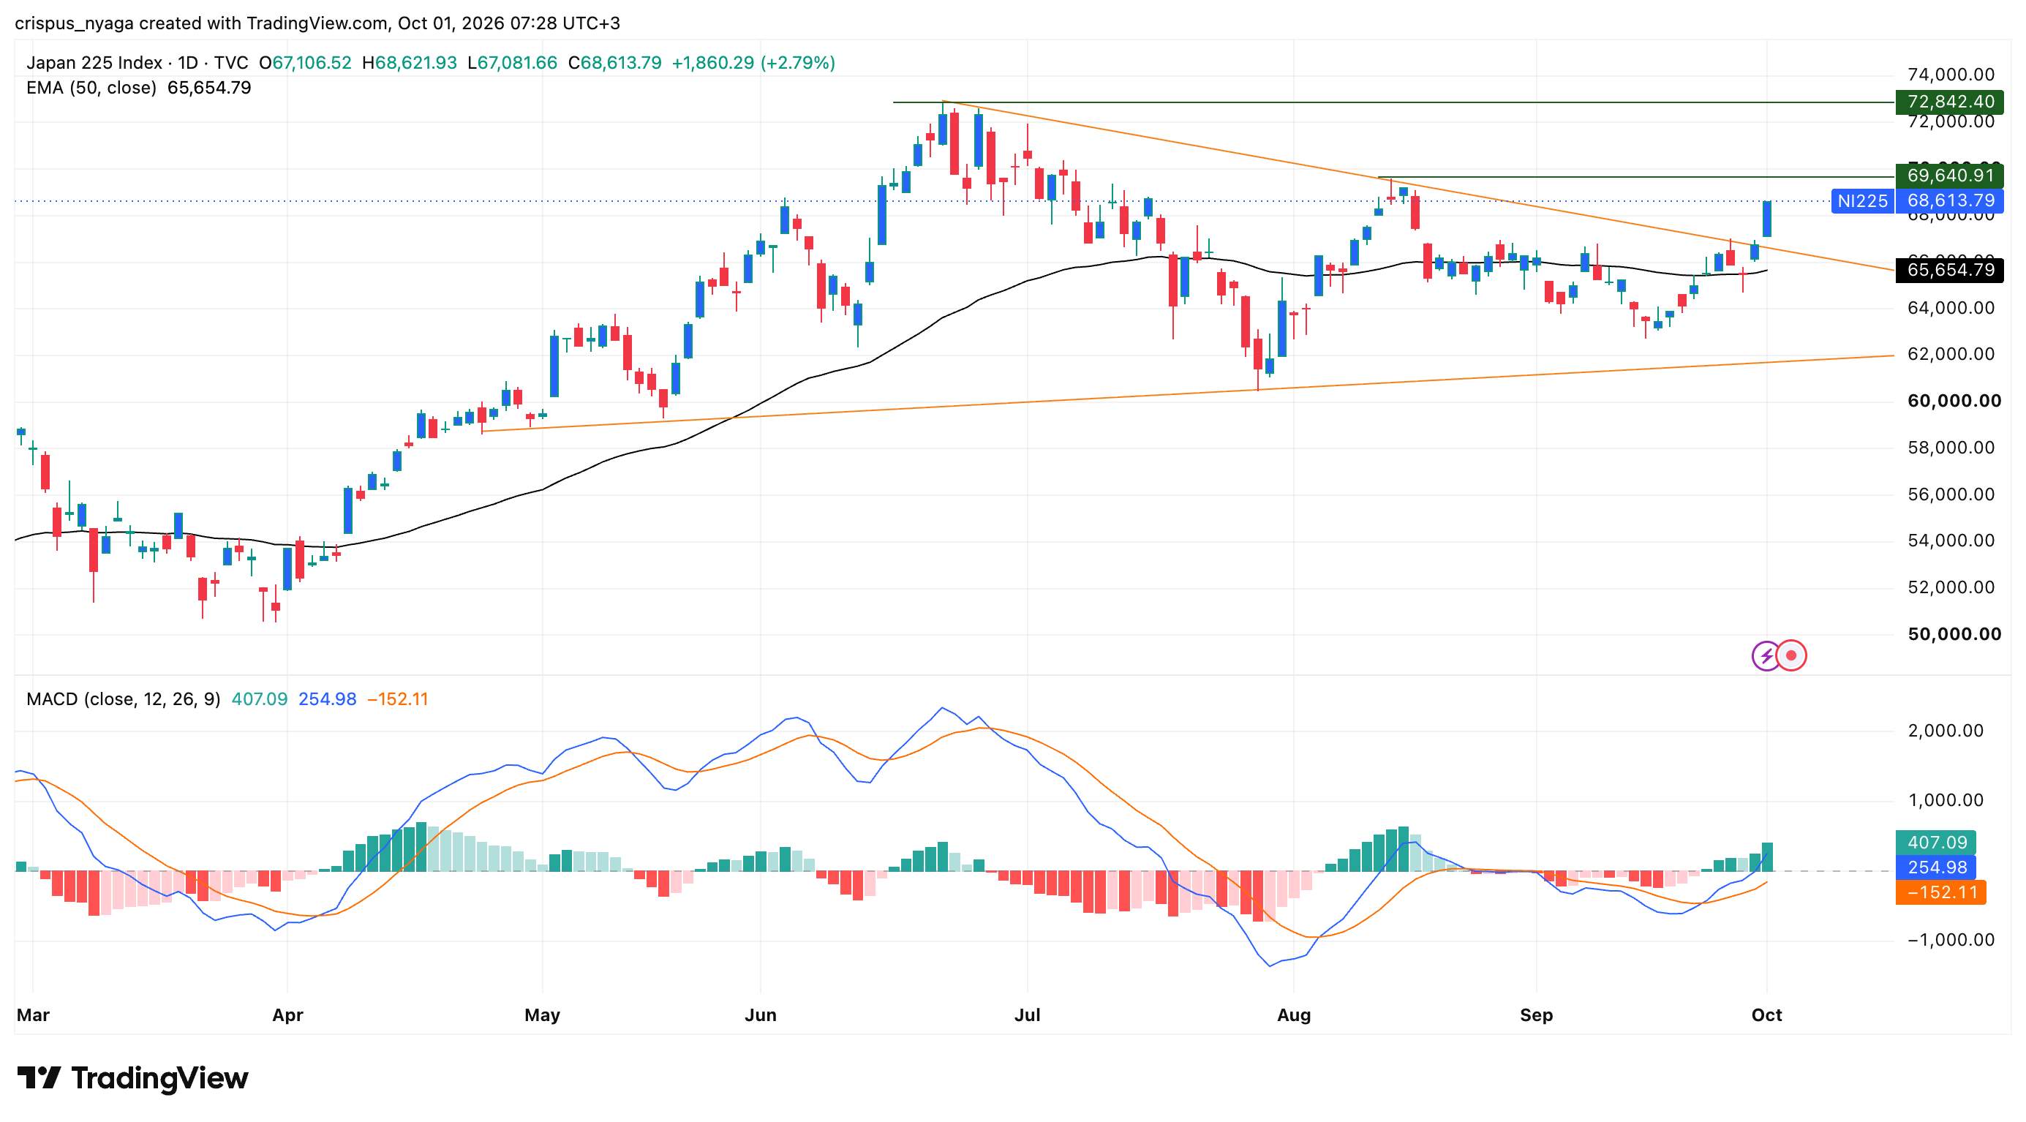This screenshot has height=1122, width=2026.
Task: Click the green 407.09 MACD histogram label
Action: (1936, 843)
